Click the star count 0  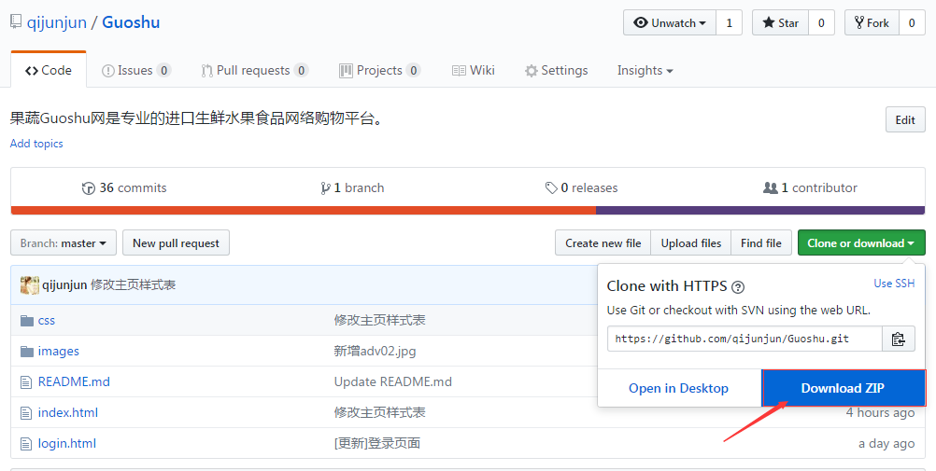[x=821, y=22]
